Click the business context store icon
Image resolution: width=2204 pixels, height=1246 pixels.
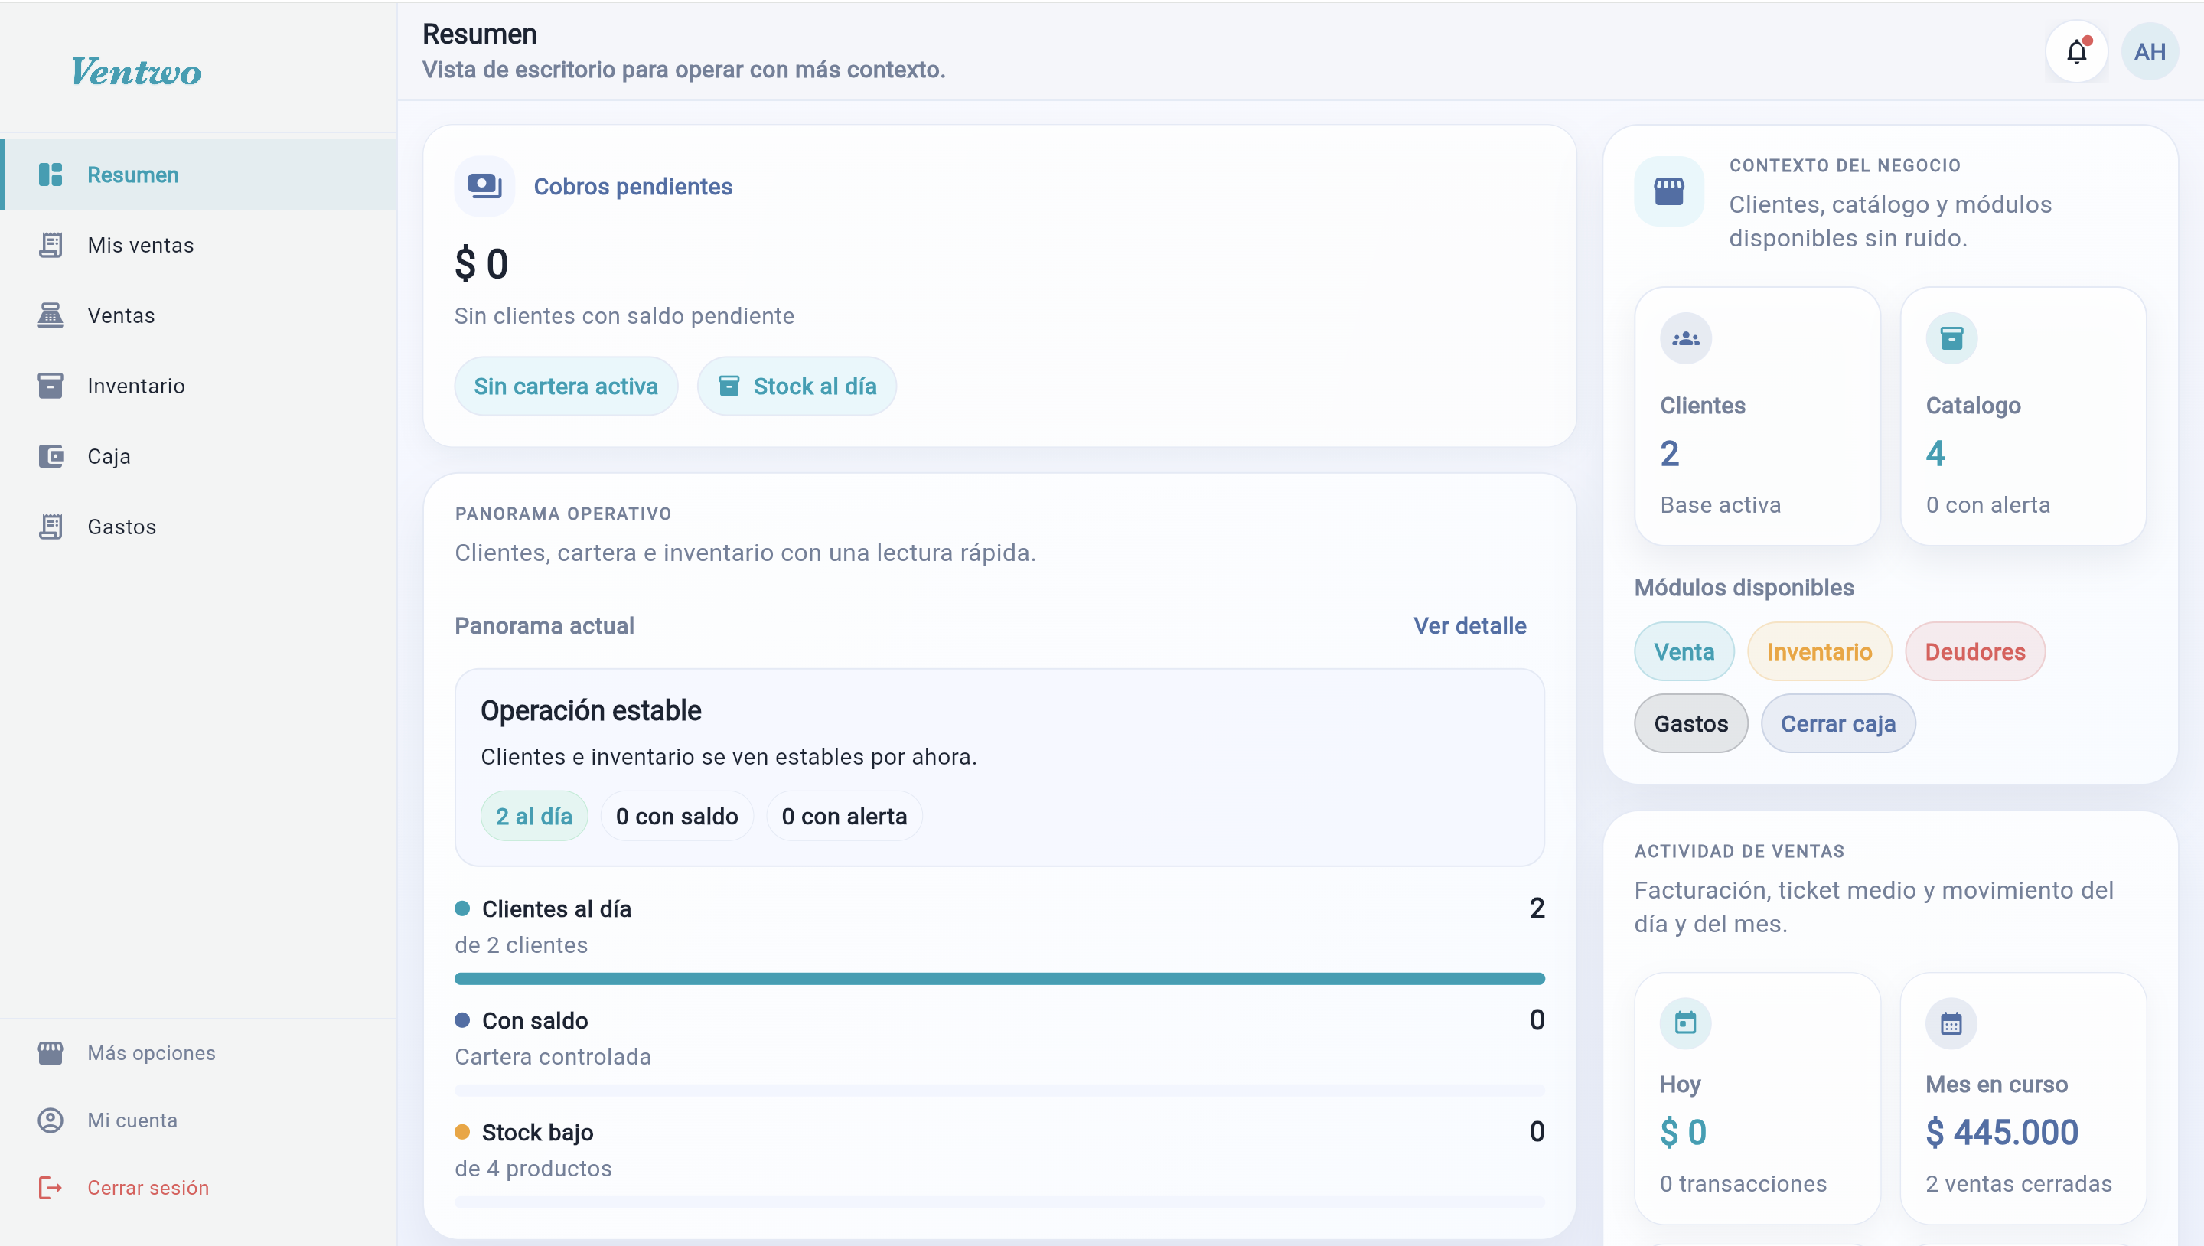coord(1668,191)
